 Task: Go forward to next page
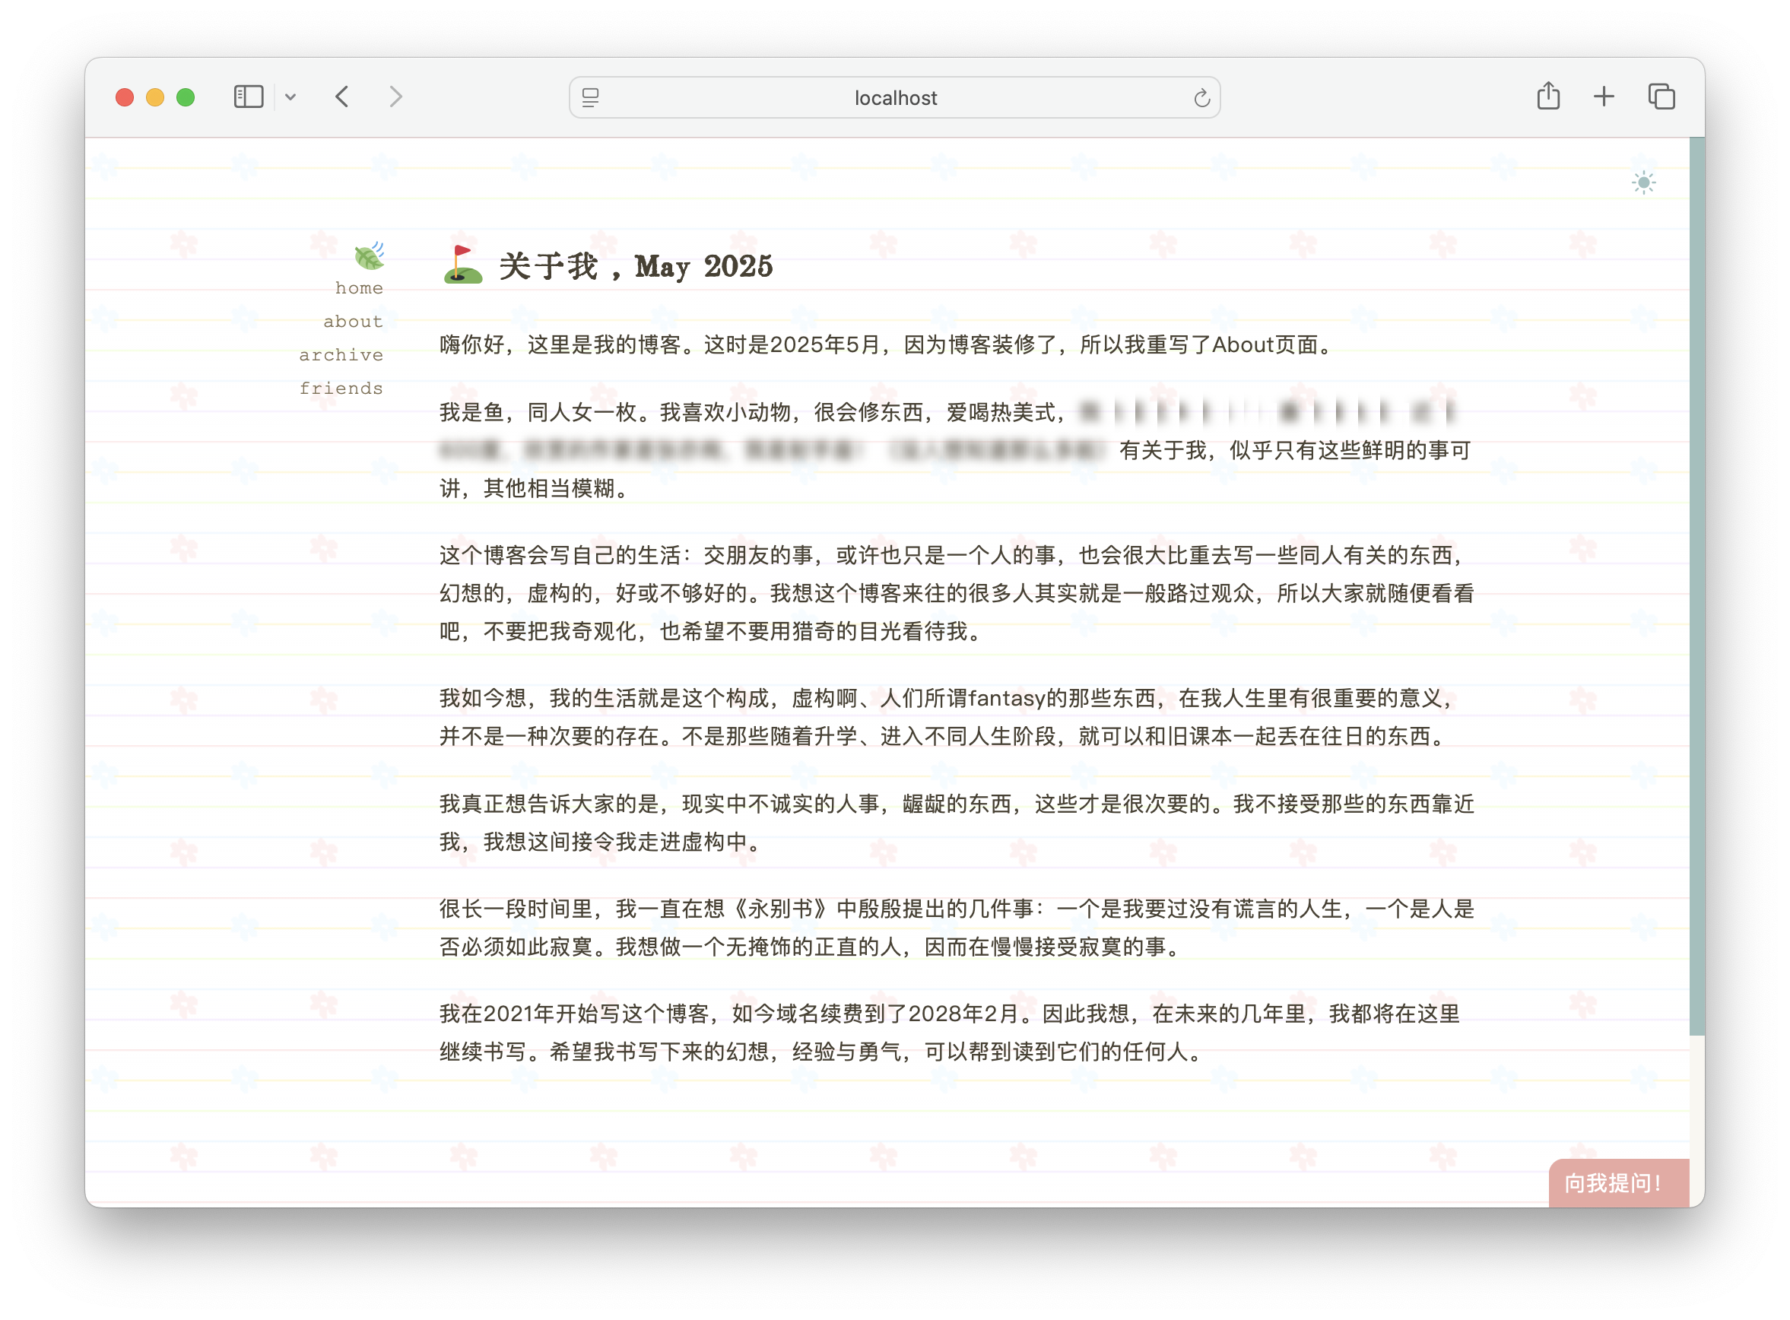tap(395, 97)
